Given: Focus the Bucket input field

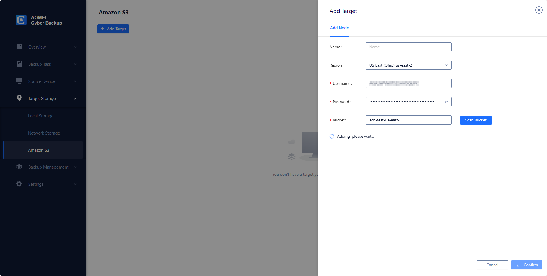Looking at the screenshot, I should pos(409,120).
